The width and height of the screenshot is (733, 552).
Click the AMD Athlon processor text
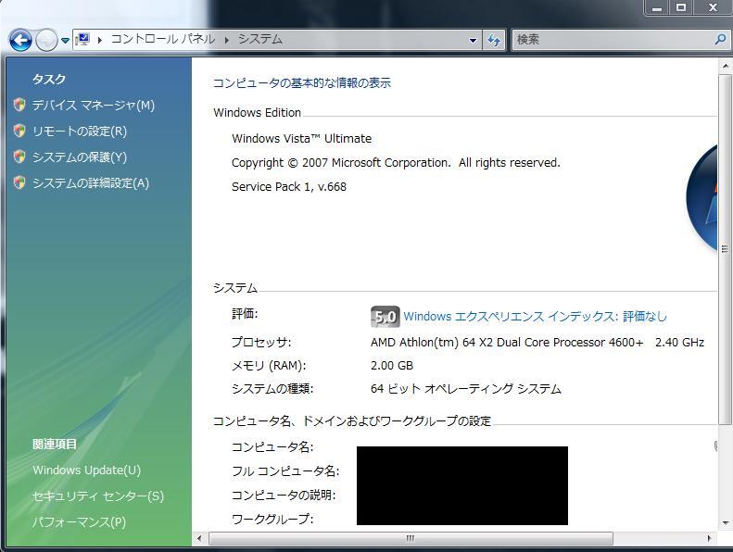coord(537,343)
